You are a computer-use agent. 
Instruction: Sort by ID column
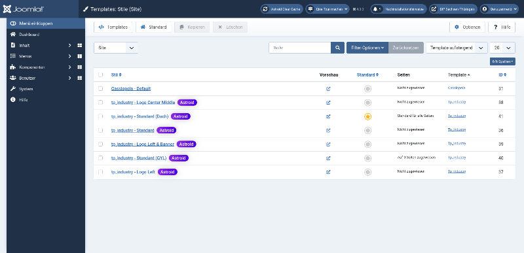pyautogui.click(x=502, y=75)
